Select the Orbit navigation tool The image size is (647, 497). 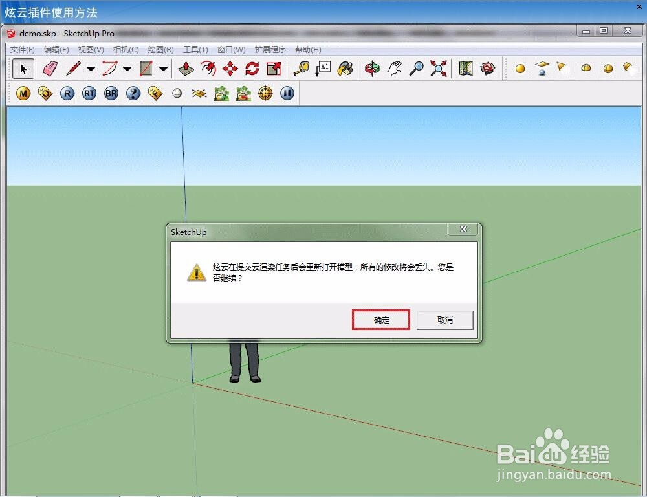pyautogui.click(x=373, y=69)
